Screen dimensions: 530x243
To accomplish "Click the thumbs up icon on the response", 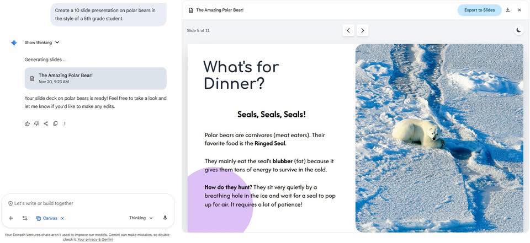I will point(27,123).
